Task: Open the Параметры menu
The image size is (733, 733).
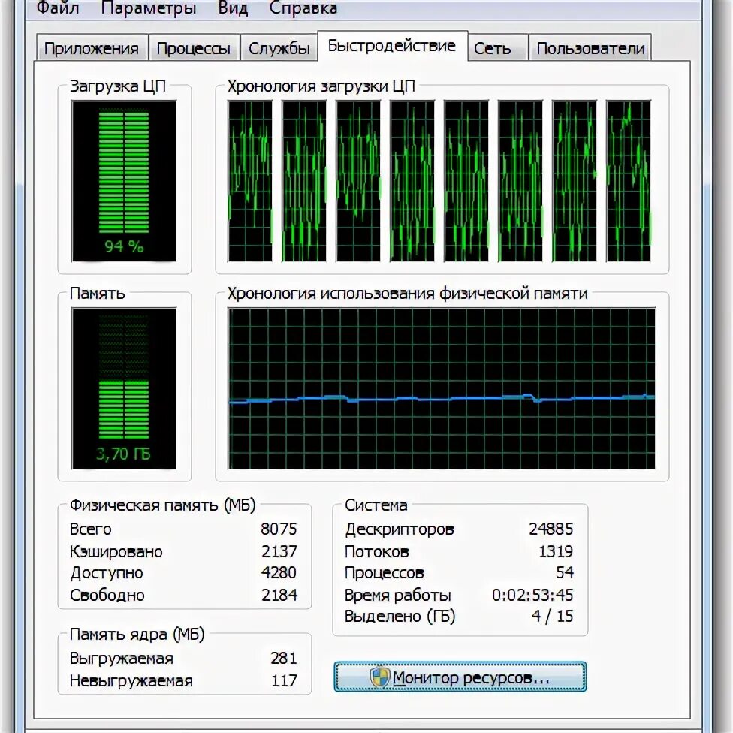Action: point(148,8)
